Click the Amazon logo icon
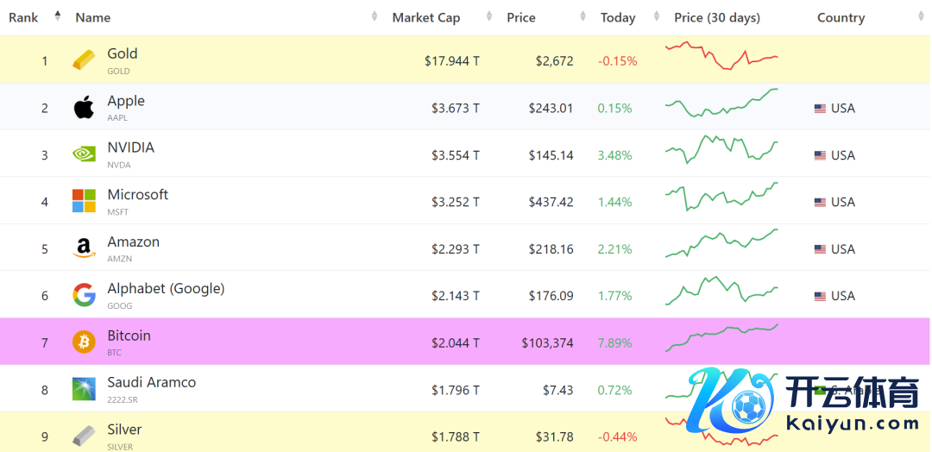This screenshot has width=932, height=452. pyautogui.click(x=84, y=248)
